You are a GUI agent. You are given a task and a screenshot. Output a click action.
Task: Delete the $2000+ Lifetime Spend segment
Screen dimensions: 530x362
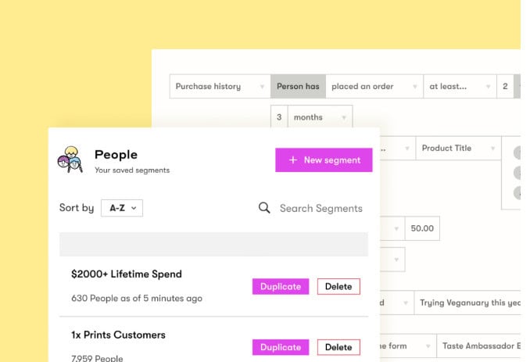(x=338, y=287)
